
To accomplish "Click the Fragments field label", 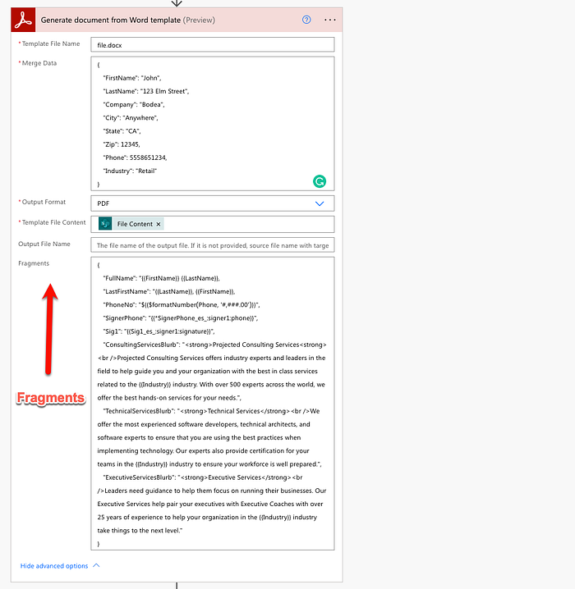I will (x=34, y=263).
